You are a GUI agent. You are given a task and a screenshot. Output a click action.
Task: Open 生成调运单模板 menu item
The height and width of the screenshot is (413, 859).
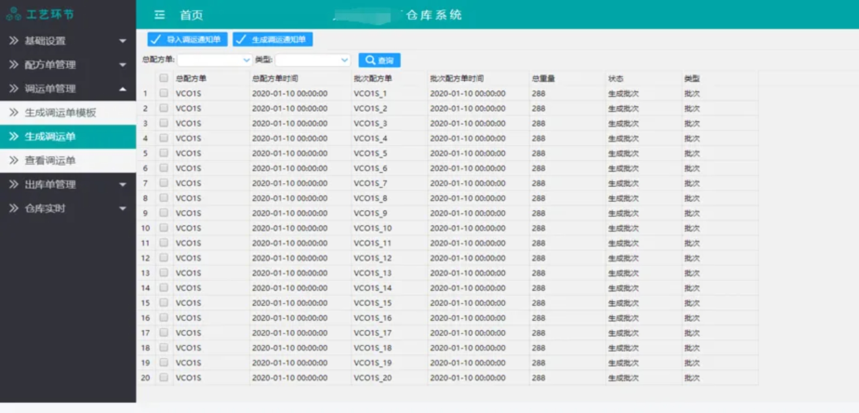click(x=60, y=113)
